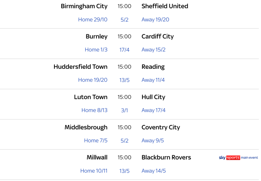Pick Home 1/3 odds for Burnley
This screenshot has height=181, width=261.
tap(96, 50)
